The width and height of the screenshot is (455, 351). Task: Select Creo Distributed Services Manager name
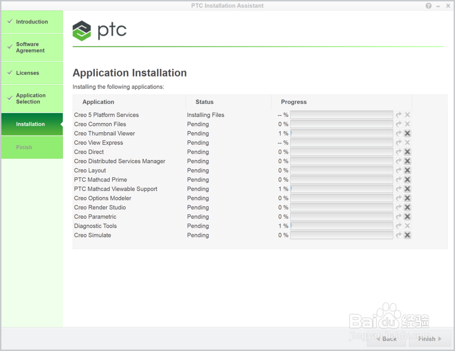click(x=120, y=161)
